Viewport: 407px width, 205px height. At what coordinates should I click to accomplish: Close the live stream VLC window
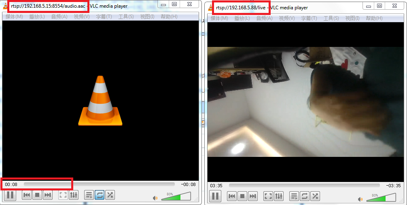(395, 6)
